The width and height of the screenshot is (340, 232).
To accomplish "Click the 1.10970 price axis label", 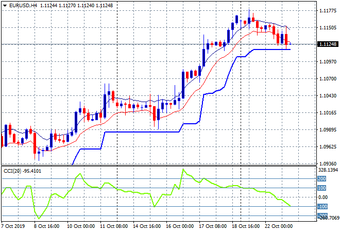I will [328, 62].
